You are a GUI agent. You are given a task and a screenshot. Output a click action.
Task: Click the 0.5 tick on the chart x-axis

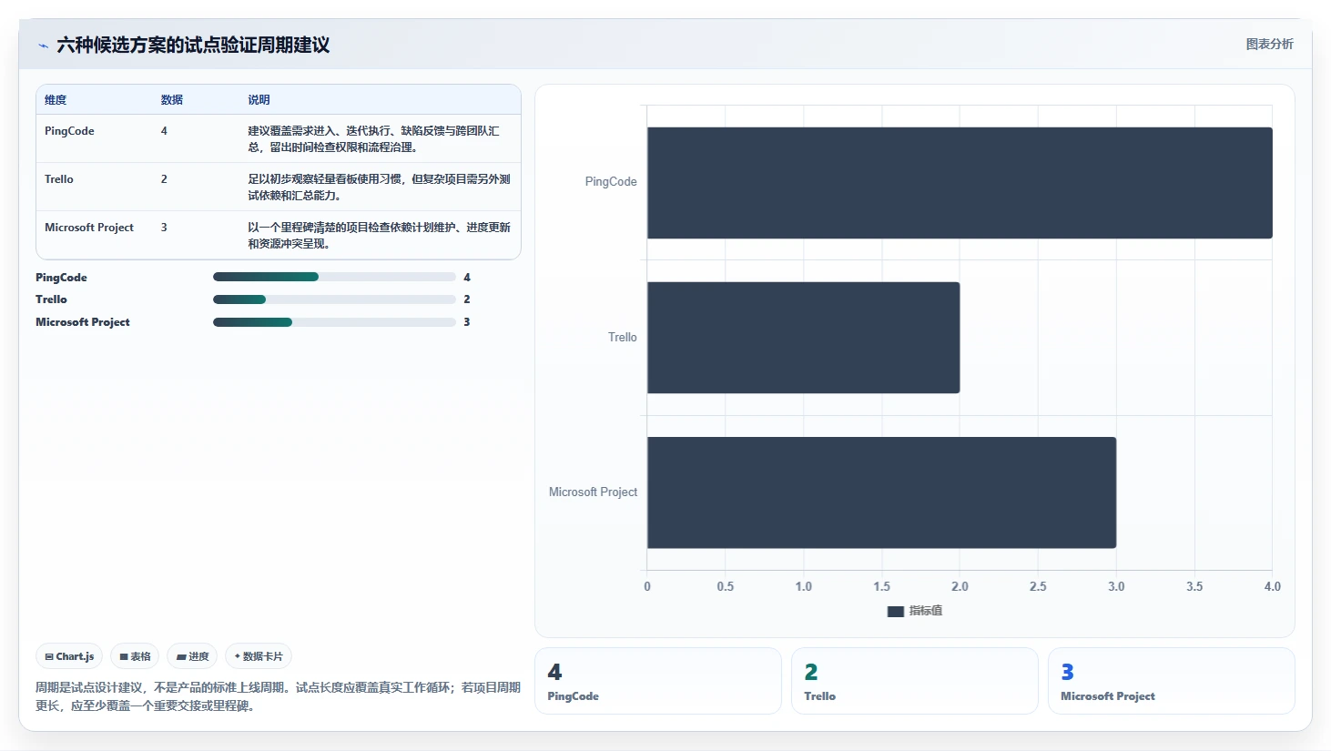click(726, 587)
